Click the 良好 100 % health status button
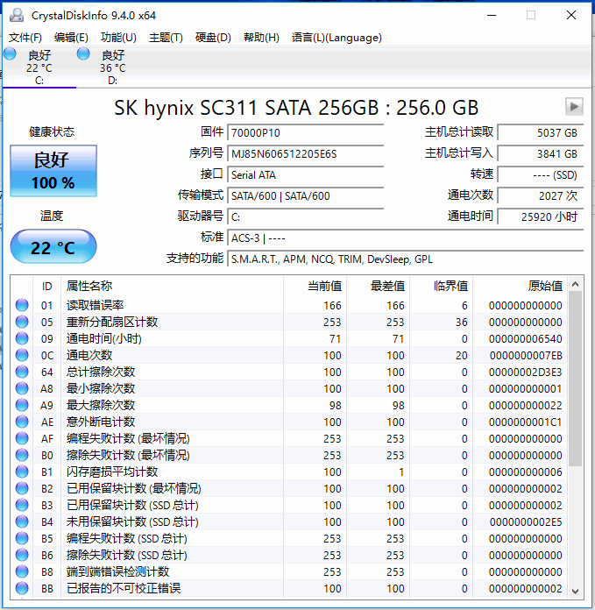This screenshot has height=610, width=595. [53, 171]
